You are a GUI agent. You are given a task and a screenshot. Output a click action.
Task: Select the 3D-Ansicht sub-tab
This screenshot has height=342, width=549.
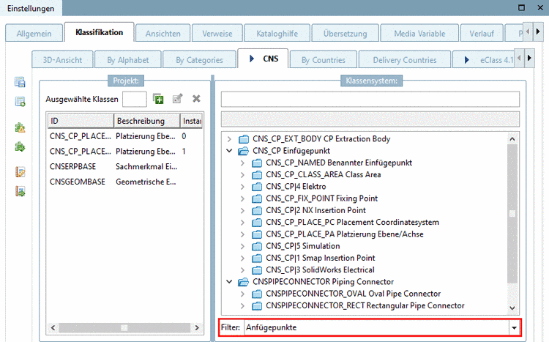62,60
